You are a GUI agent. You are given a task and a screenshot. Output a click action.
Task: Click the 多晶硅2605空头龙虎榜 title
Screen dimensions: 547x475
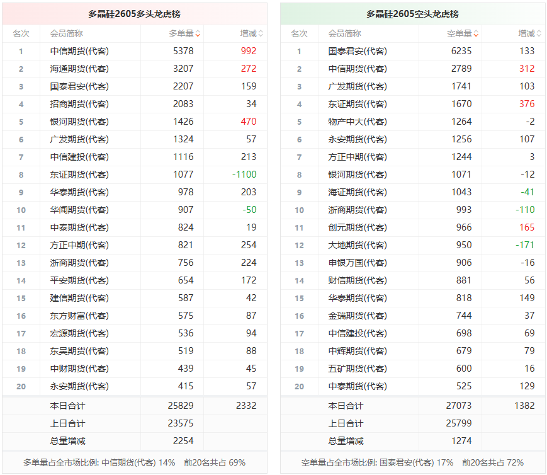(412, 14)
